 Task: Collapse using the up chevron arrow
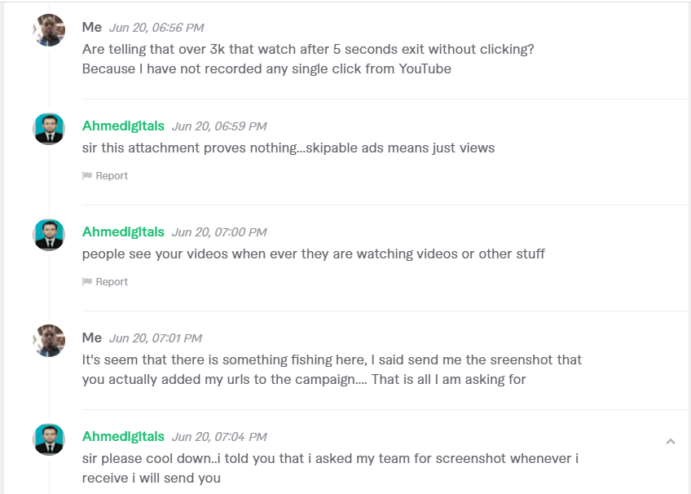(x=671, y=441)
